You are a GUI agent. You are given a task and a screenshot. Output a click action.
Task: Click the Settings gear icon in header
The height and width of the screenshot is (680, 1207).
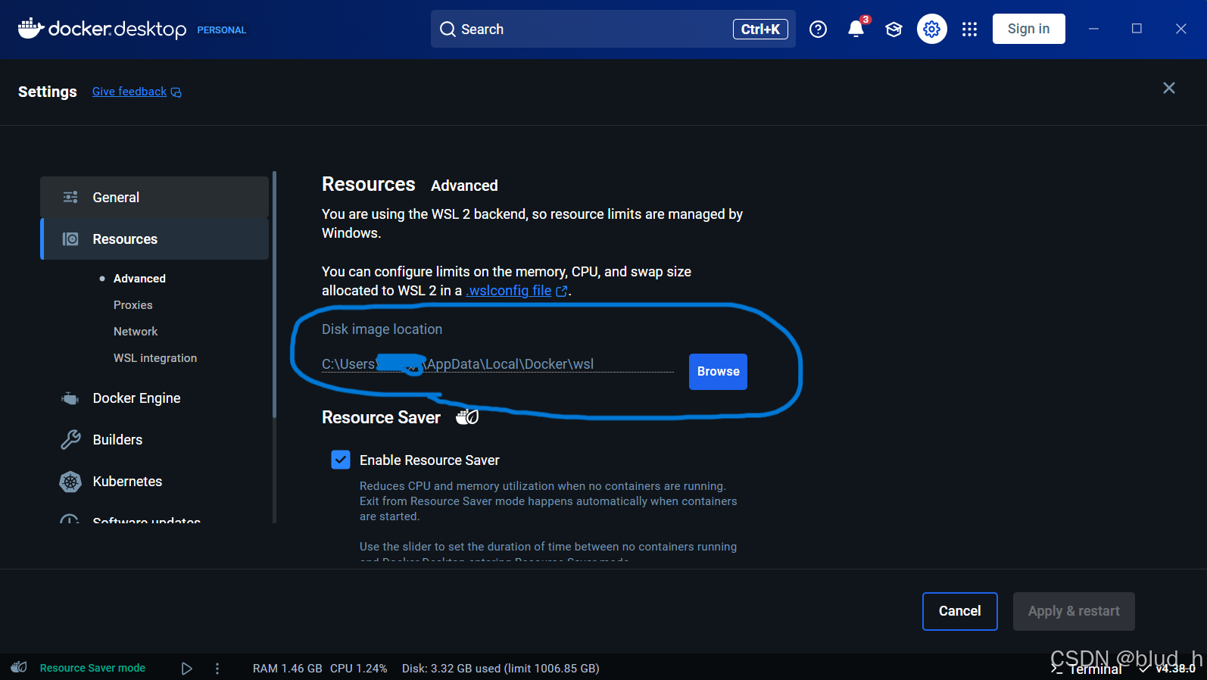[x=931, y=29]
